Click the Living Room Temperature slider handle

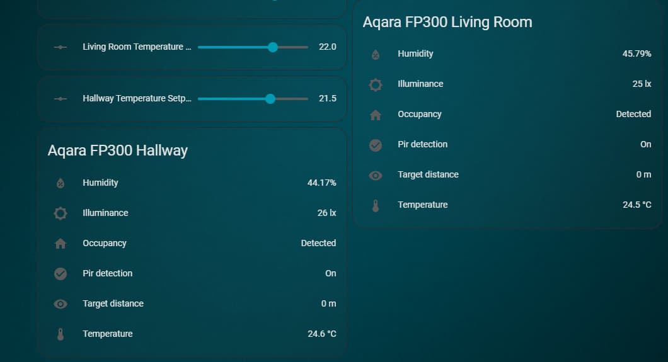coord(273,47)
